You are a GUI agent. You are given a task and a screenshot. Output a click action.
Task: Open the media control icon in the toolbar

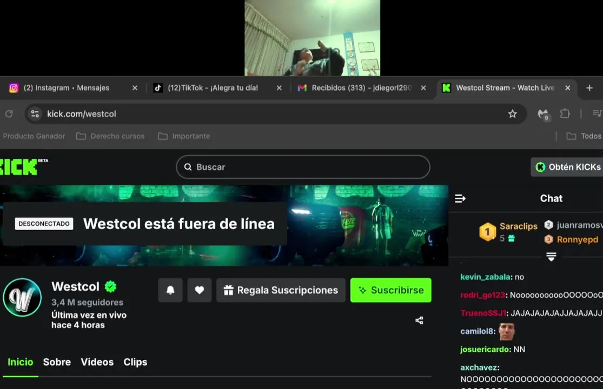pyautogui.click(x=597, y=113)
